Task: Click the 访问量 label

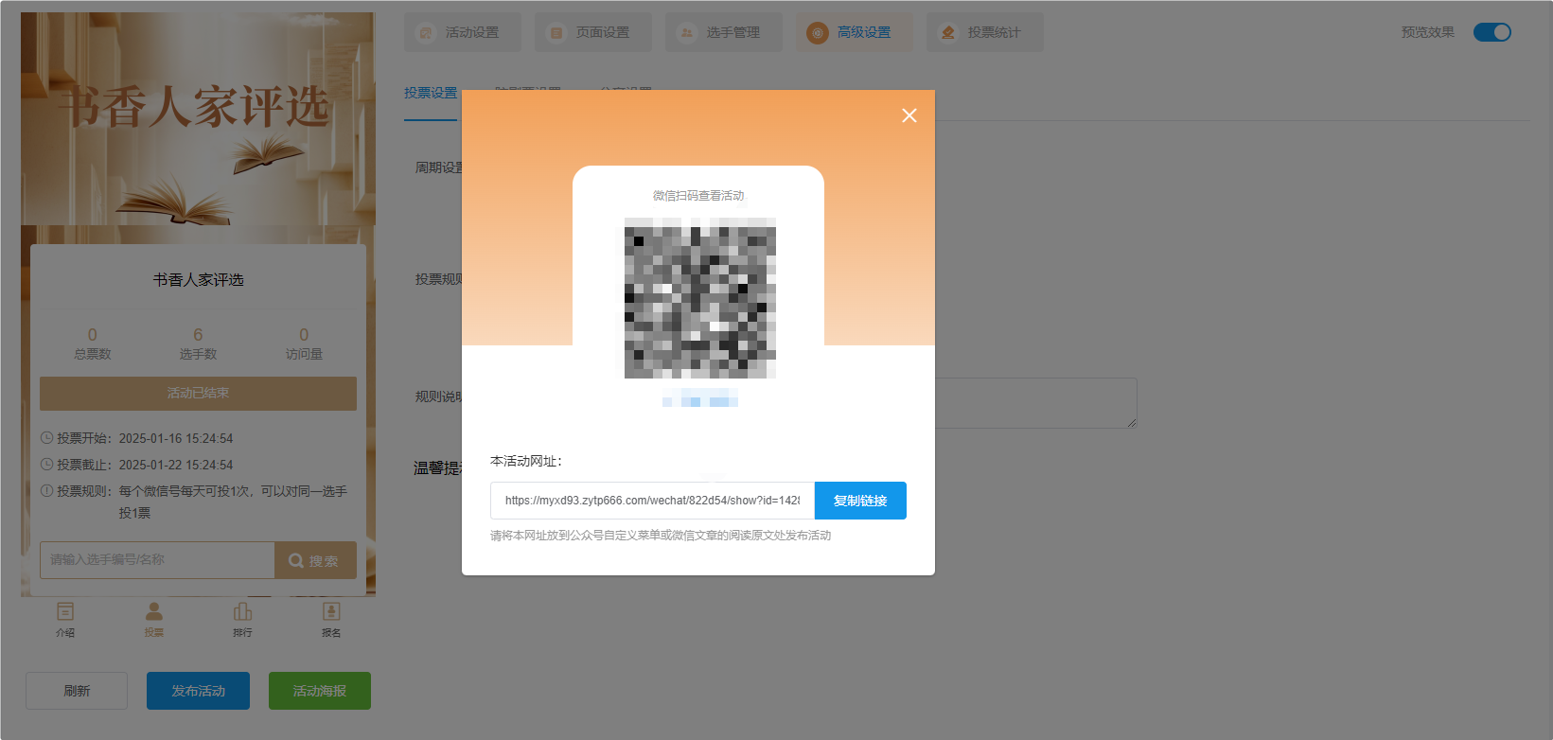Action: (304, 354)
